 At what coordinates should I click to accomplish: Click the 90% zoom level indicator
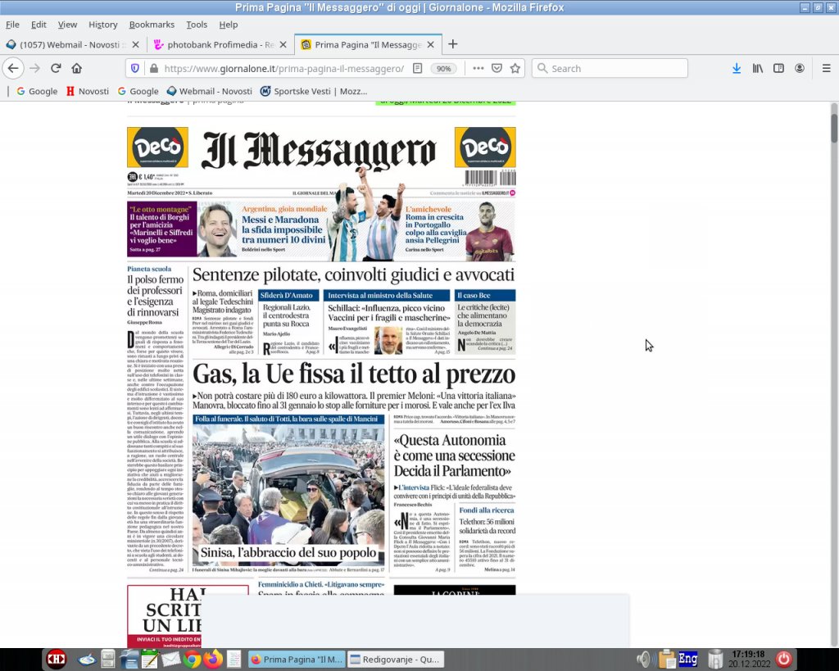(x=444, y=69)
